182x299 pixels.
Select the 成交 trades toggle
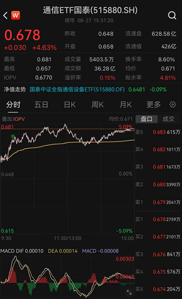[168, 119]
